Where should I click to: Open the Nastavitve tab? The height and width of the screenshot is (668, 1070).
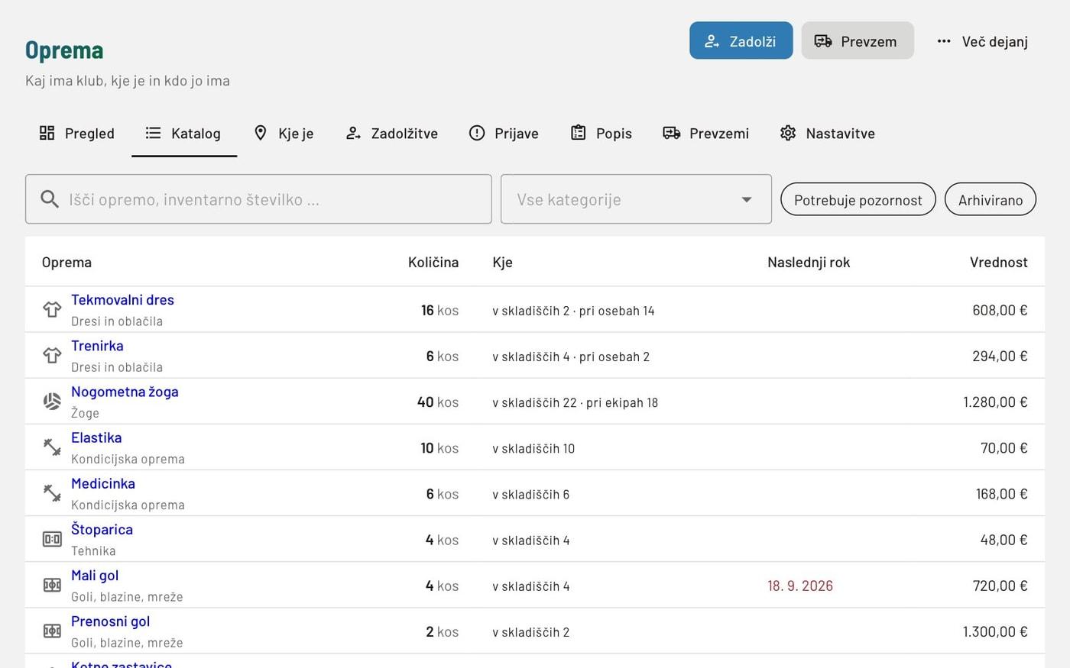(x=828, y=134)
